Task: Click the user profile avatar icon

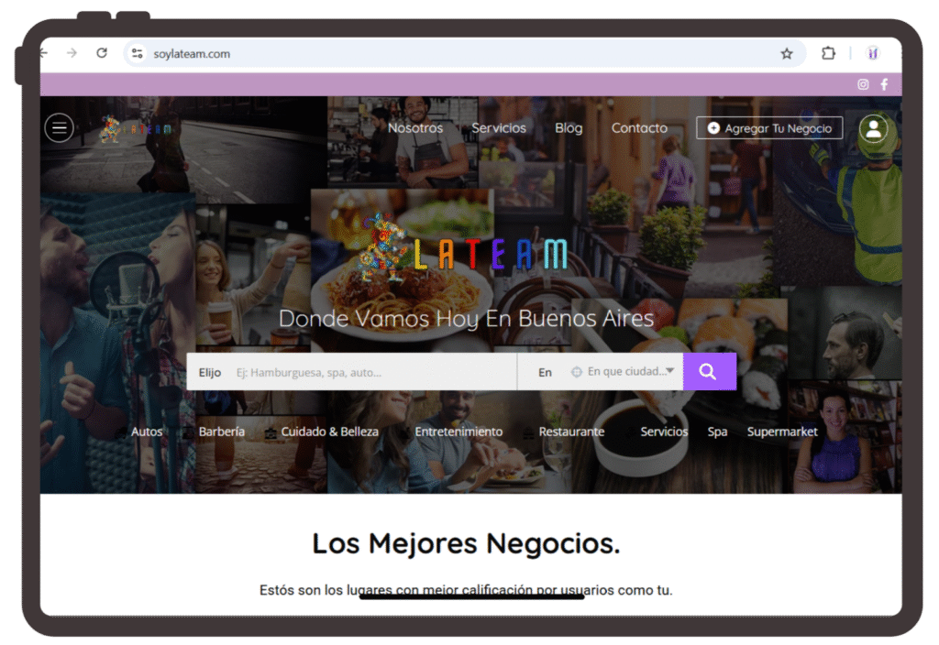Action: (x=873, y=128)
